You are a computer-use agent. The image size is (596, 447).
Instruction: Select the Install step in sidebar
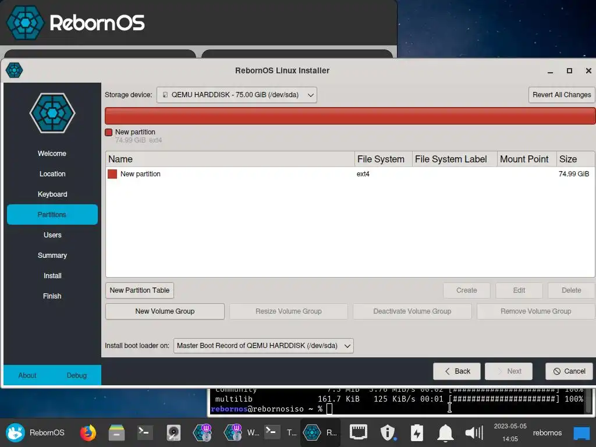[52, 275]
